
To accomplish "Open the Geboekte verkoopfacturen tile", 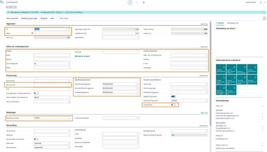I will coord(252,80).
